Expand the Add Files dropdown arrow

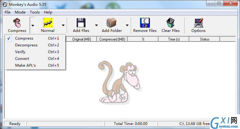pyautogui.click(x=96, y=25)
